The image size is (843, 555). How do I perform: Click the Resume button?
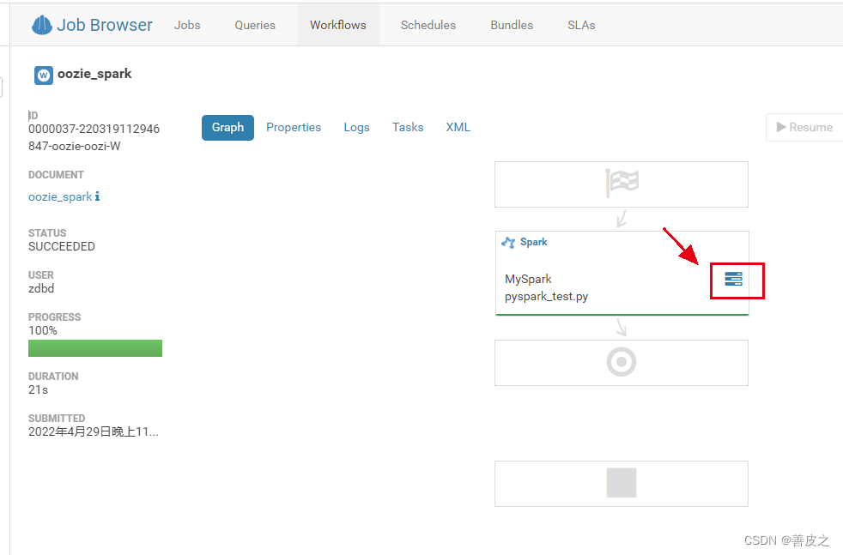click(804, 127)
